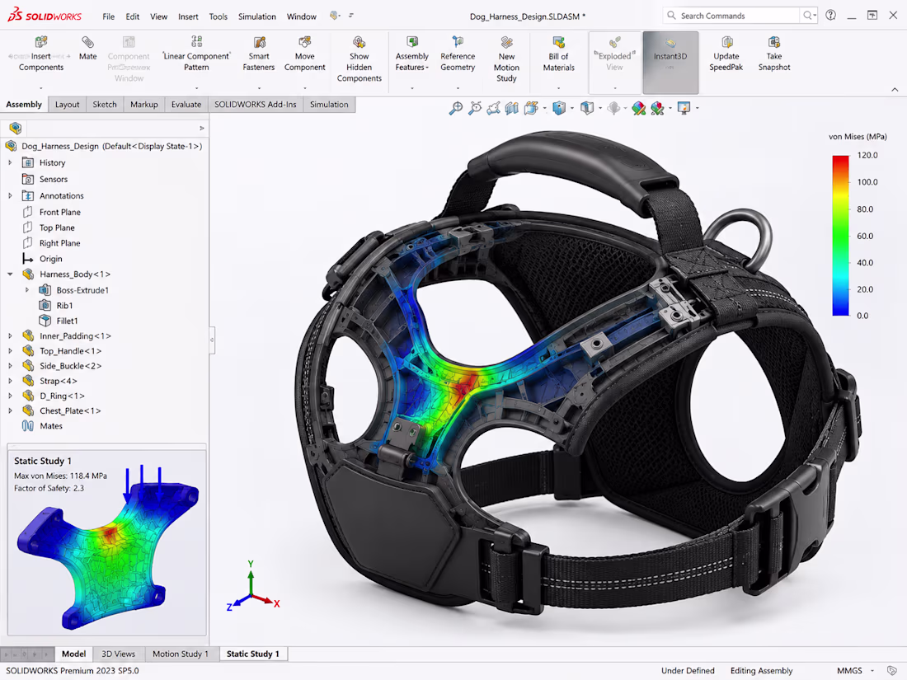Open the 3D Views tab
Image resolution: width=907 pixels, height=680 pixels.
(x=119, y=654)
